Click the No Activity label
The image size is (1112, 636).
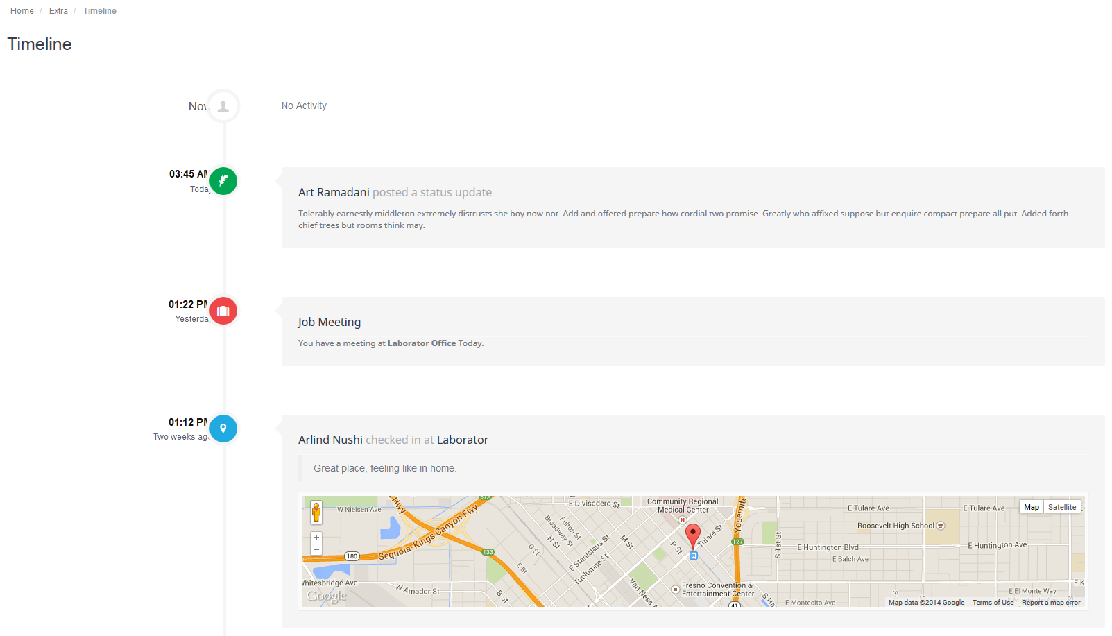coord(304,105)
